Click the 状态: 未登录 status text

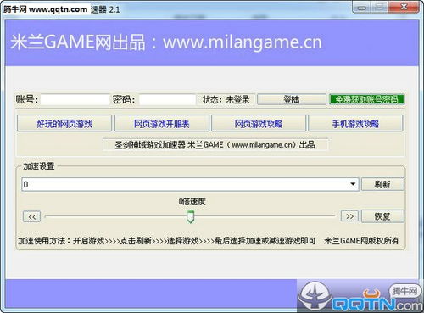(226, 99)
